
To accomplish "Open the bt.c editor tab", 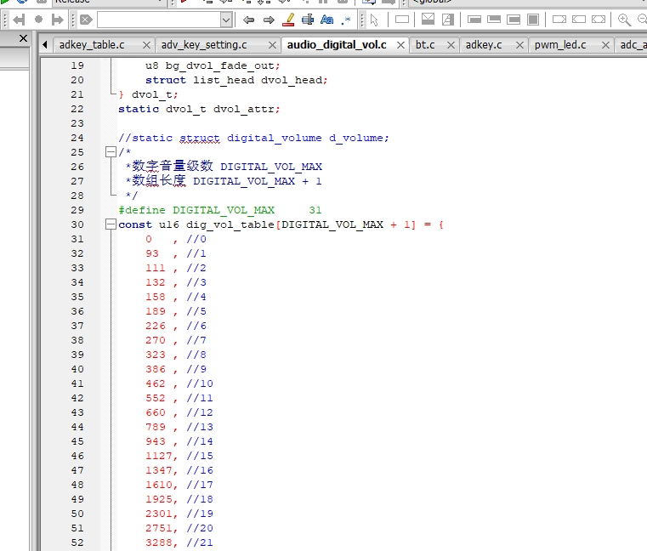I will pyautogui.click(x=425, y=45).
